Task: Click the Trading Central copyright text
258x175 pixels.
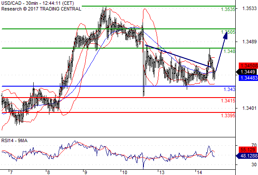Action: (41, 9)
